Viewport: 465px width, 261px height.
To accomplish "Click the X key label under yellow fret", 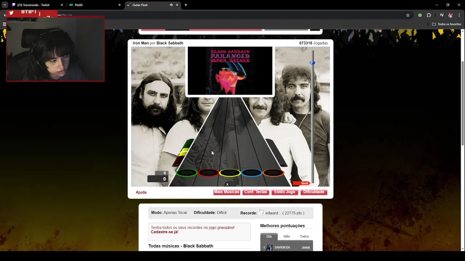I will click(x=227, y=185).
